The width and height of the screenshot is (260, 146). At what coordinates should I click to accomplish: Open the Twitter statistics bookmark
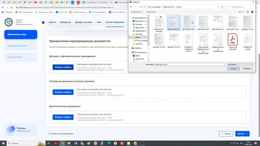pos(97,12)
